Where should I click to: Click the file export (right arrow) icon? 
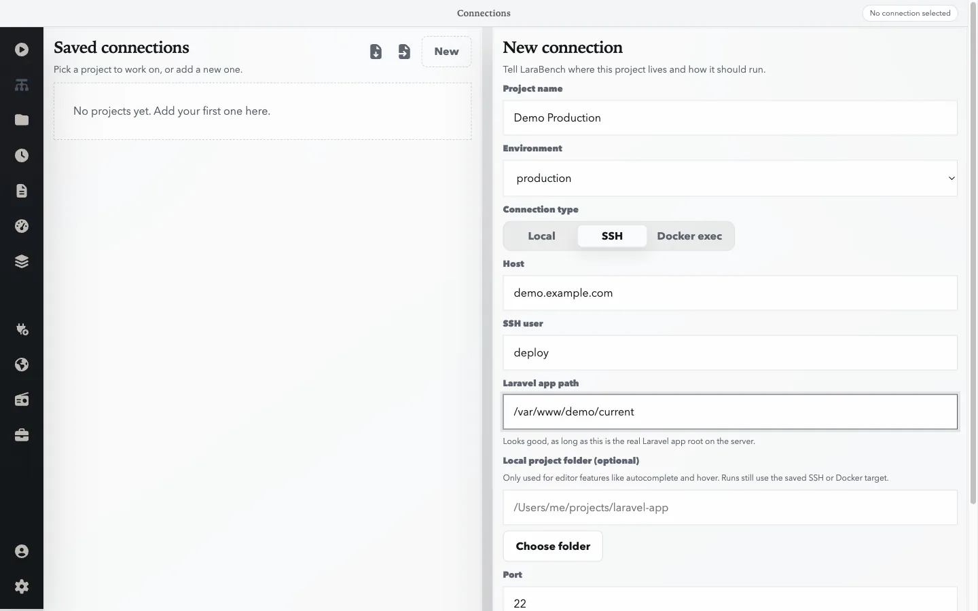pyautogui.click(x=404, y=52)
